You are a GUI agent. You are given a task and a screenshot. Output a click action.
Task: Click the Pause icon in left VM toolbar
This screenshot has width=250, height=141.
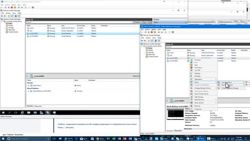coord(19,7)
